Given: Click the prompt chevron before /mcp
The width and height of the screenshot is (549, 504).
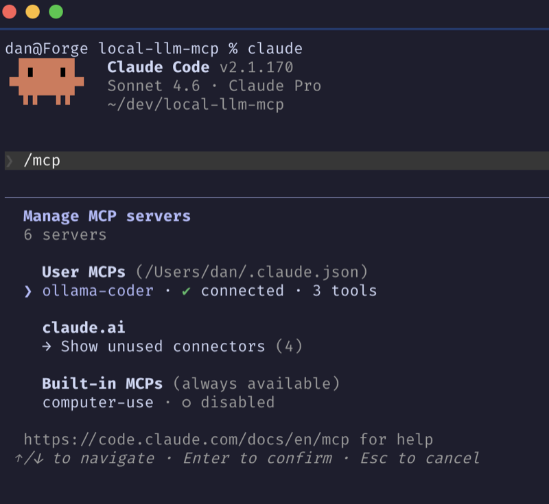Looking at the screenshot, I should [x=10, y=161].
